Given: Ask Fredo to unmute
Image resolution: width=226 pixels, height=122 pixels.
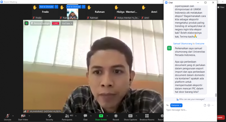Looking at the screenshot, I should click(x=46, y=7).
